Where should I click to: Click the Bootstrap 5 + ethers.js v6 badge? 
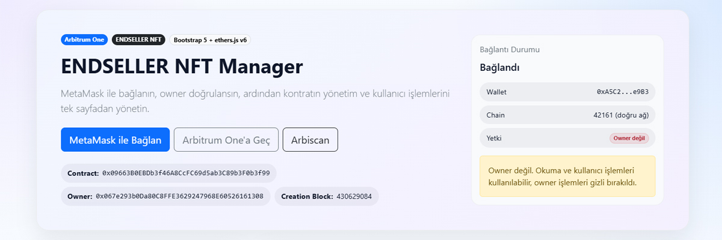click(x=211, y=40)
